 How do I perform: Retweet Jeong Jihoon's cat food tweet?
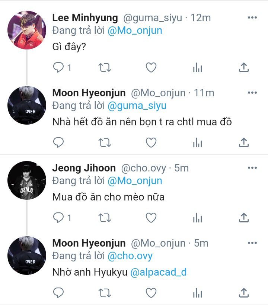[x=105, y=218]
